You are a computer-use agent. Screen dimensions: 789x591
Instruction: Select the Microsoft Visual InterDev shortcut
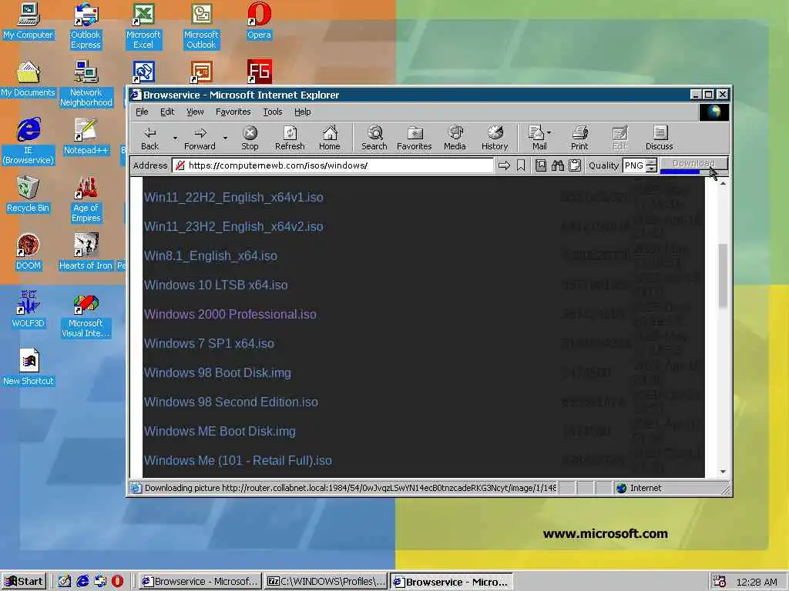86,315
